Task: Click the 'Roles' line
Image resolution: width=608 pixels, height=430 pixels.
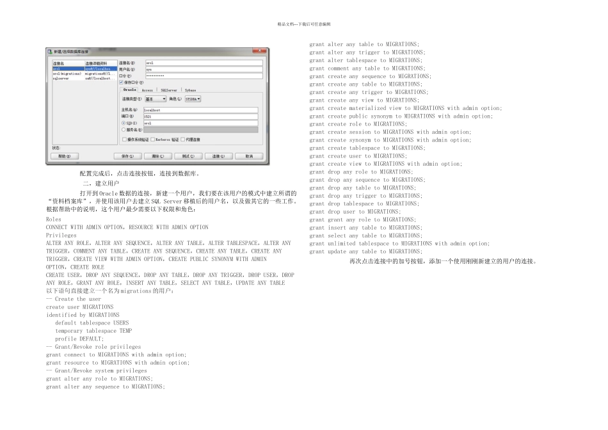Action: coord(54,219)
